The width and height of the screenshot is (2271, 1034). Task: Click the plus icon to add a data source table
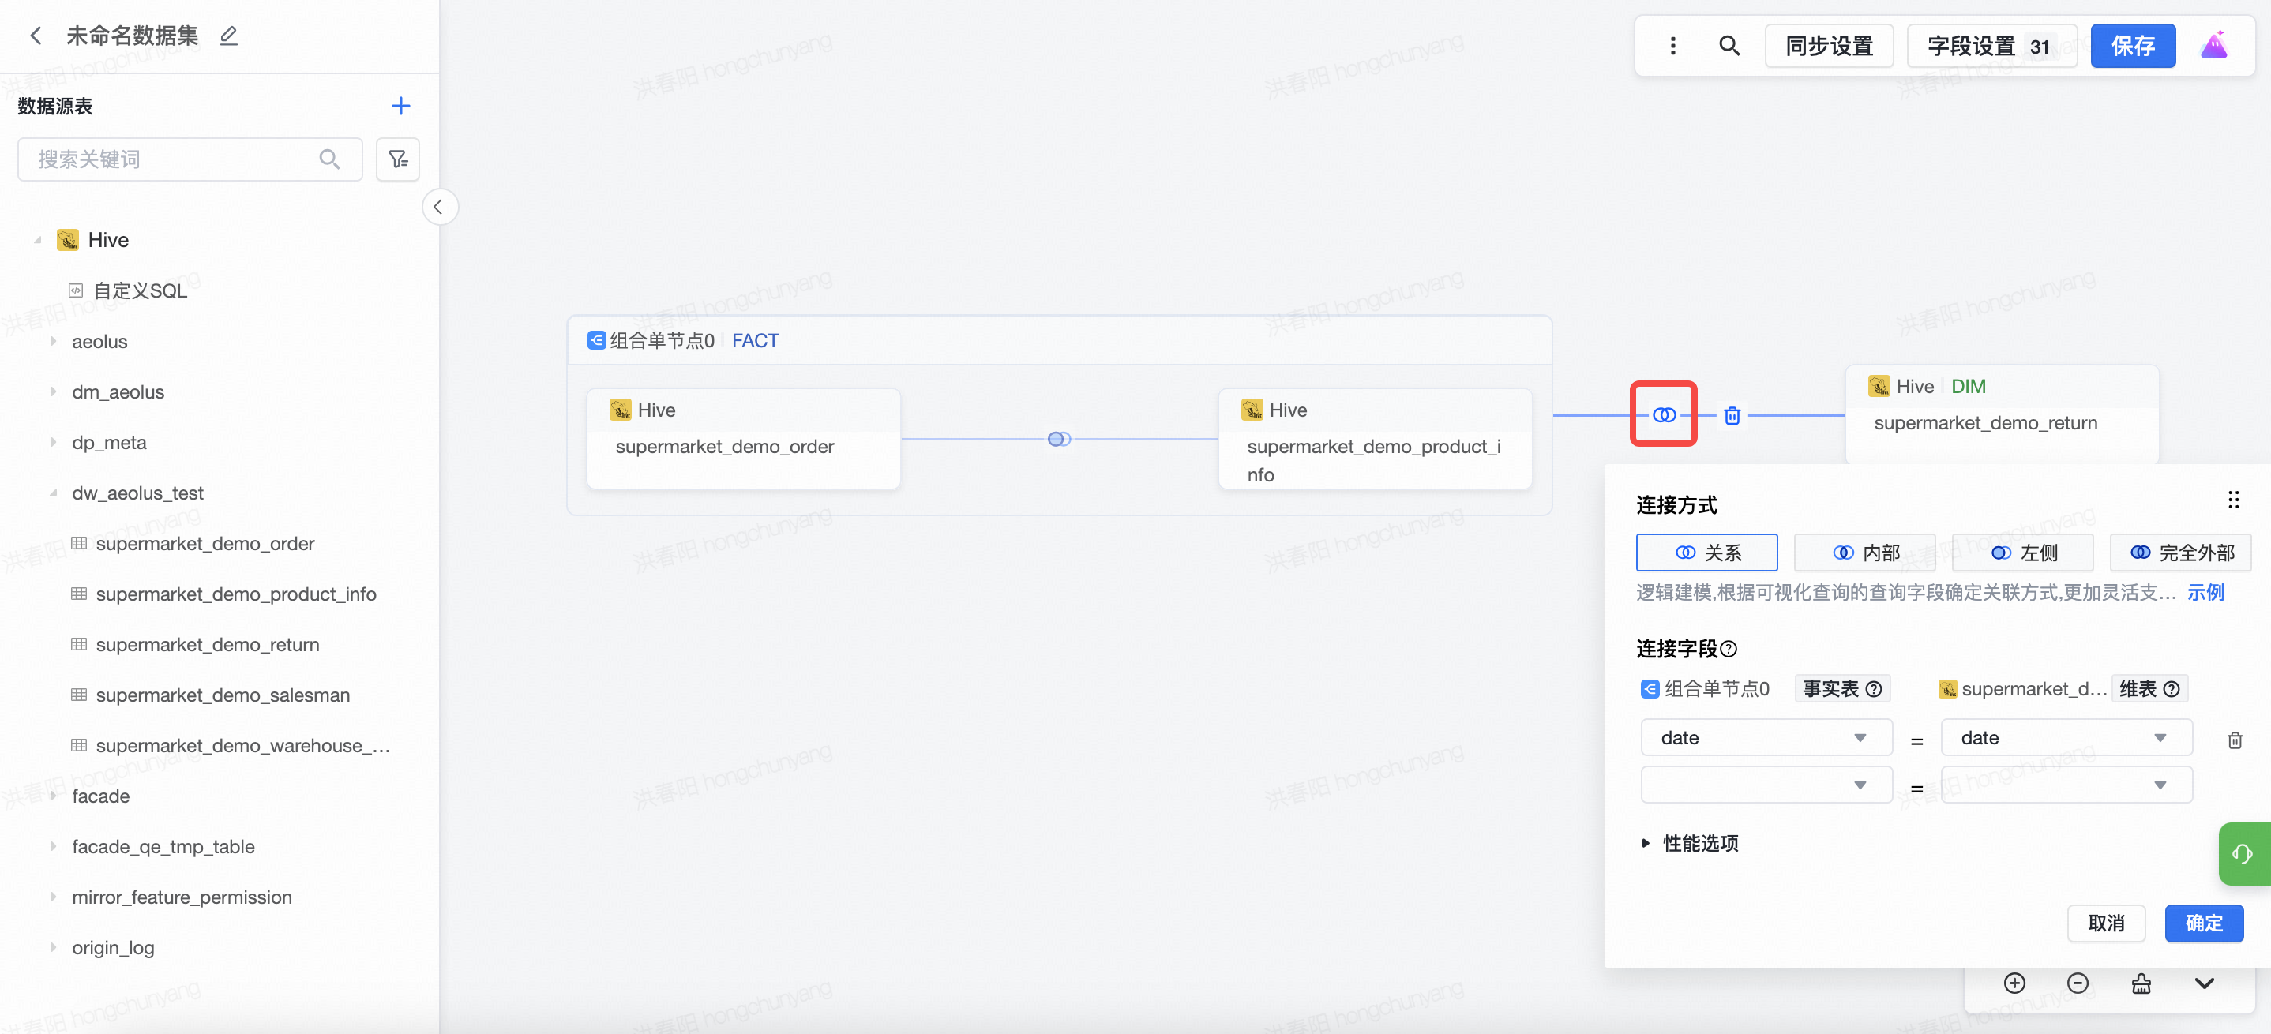400,106
